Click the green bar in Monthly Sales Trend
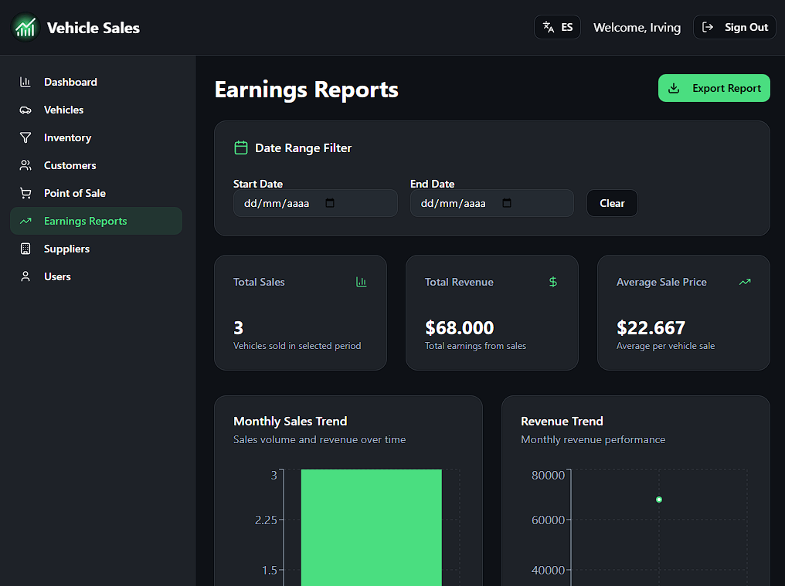This screenshot has width=785, height=586. (372, 527)
